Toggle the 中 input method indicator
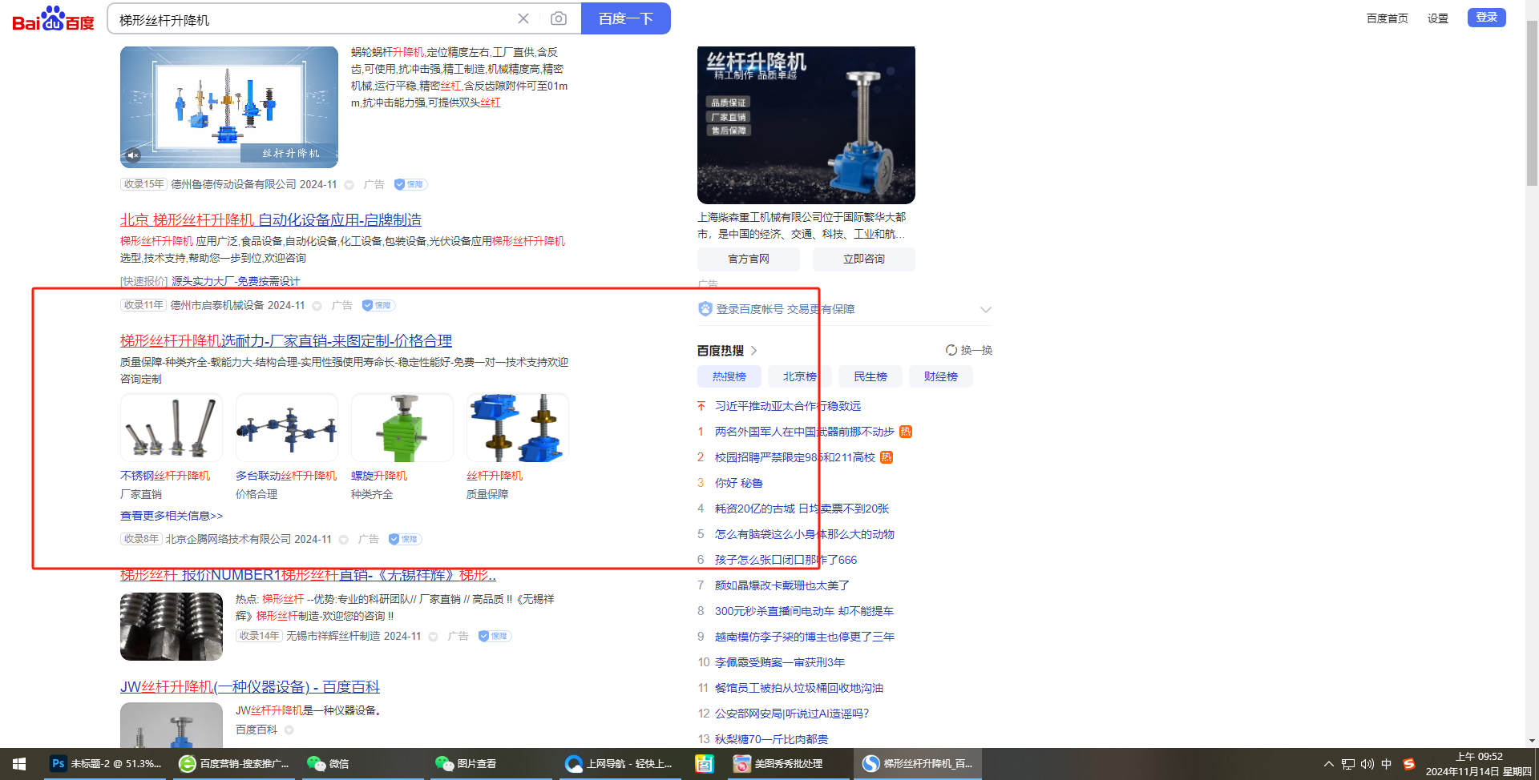The image size is (1539, 780). point(1387,764)
